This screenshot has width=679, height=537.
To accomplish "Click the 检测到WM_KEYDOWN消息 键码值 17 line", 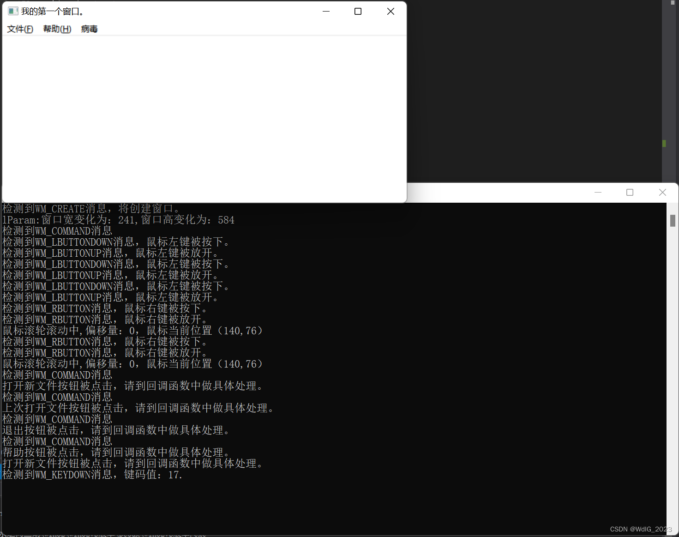I will point(92,475).
